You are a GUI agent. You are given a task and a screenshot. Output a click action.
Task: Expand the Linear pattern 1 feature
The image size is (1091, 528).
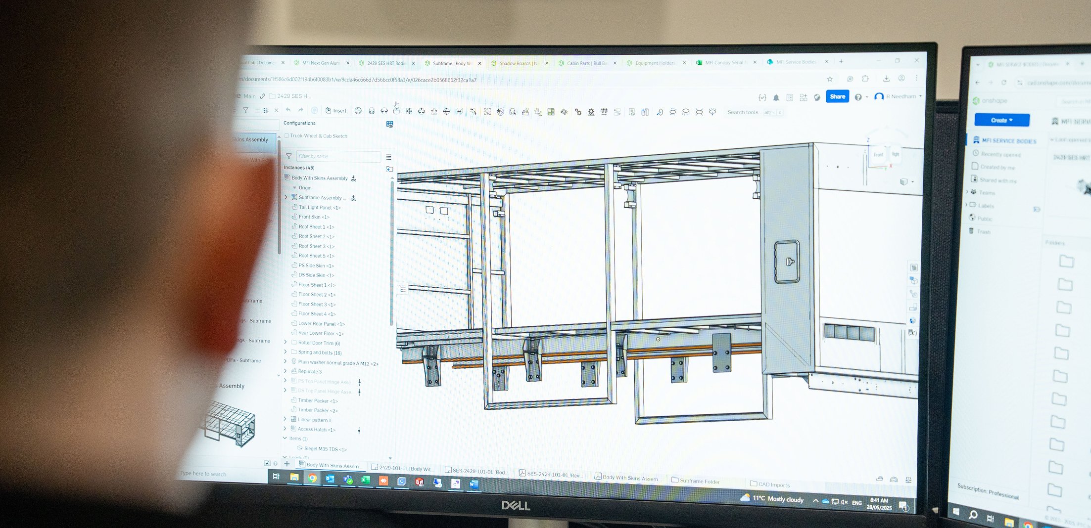click(285, 419)
